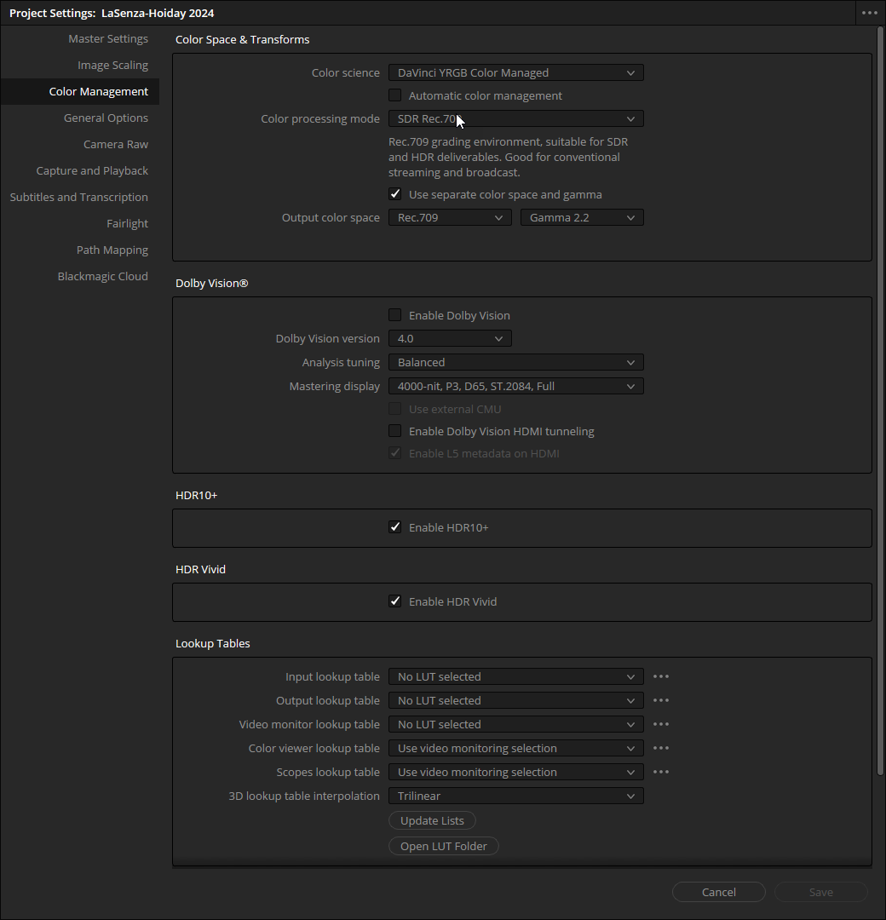The height and width of the screenshot is (920, 886).
Task: Cancel the project settings dialog
Action: click(x=719, y=892)
